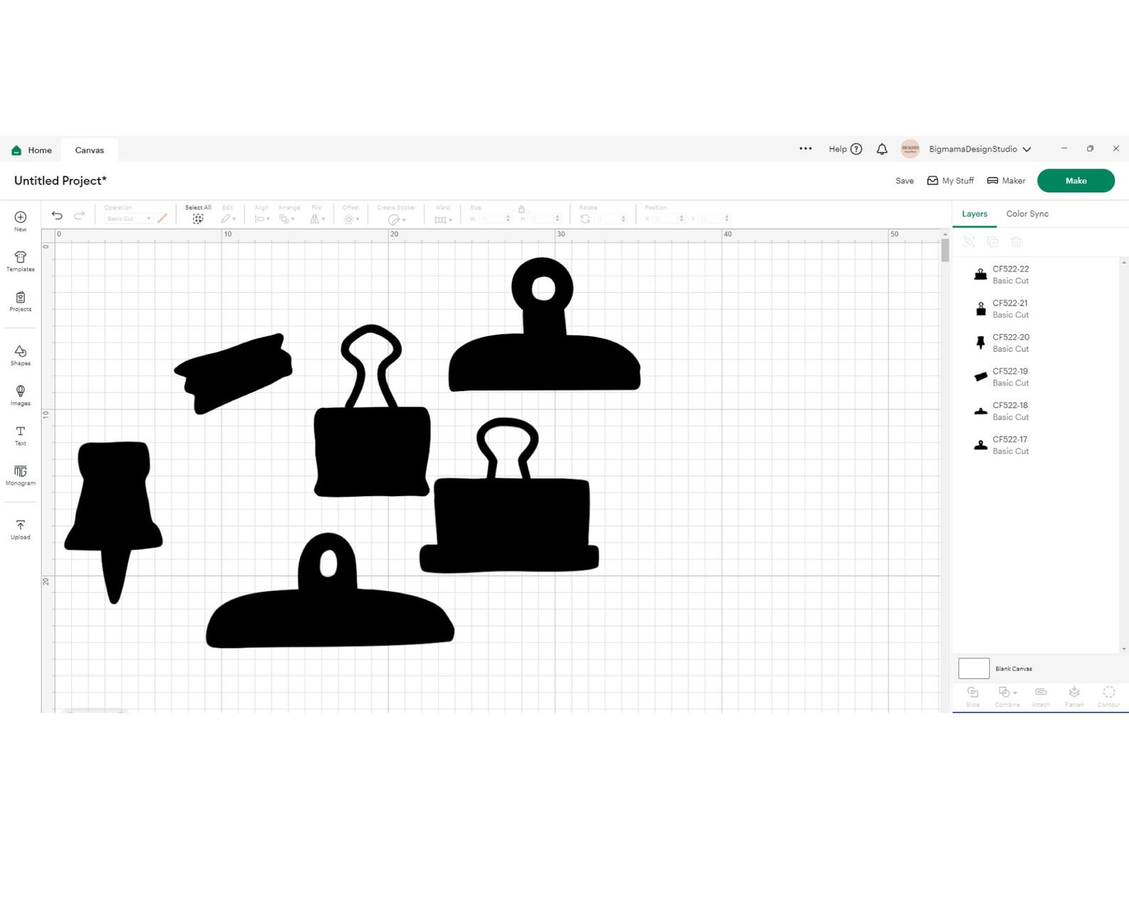This screenshot has width=1129, height=907.
Task: Undo the last action
Action: (x=57, y=215)
